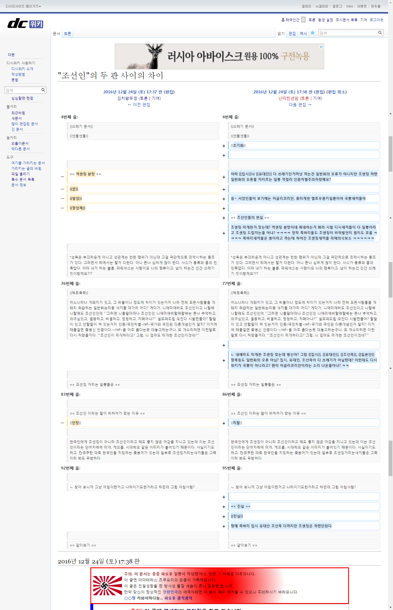The width and height of the screenshot is (393, 610).
Task: Open the 역사 tab
Action: 303,34
